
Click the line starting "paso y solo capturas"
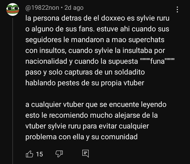click(x=85, y=72)
